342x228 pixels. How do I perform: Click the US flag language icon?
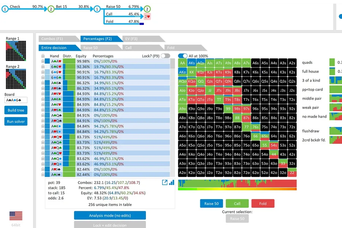[16, 216]
